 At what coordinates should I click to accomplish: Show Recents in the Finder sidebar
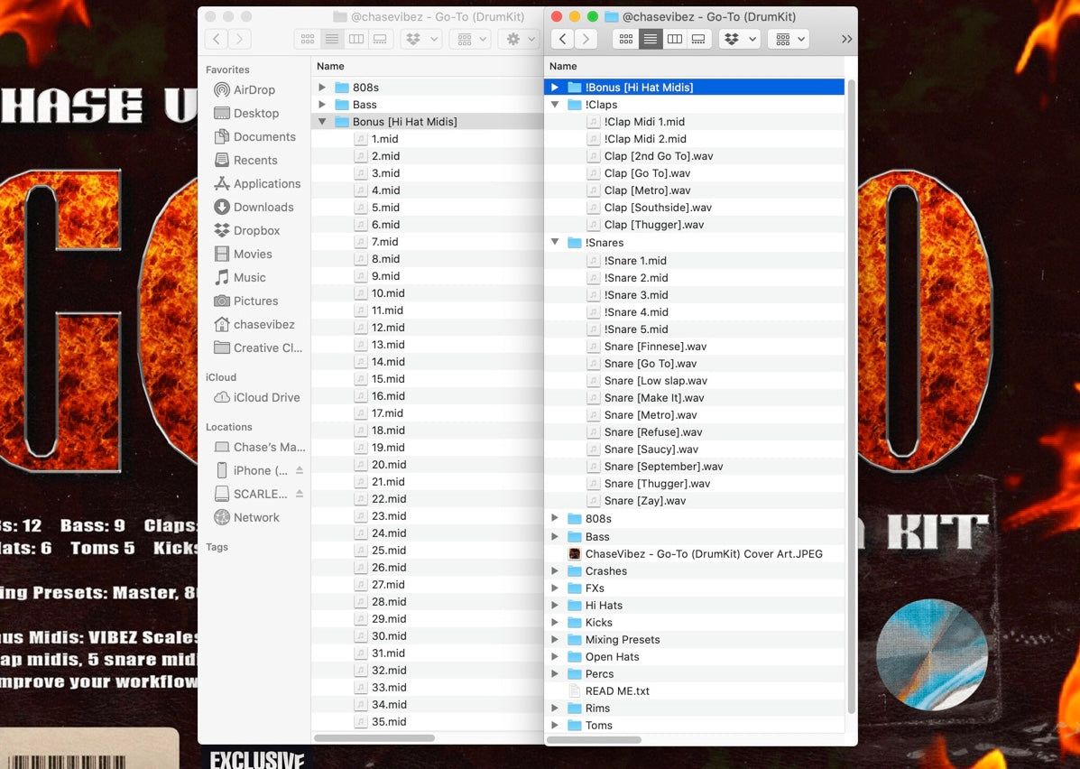pyautogui.click(x=246, y=160)
